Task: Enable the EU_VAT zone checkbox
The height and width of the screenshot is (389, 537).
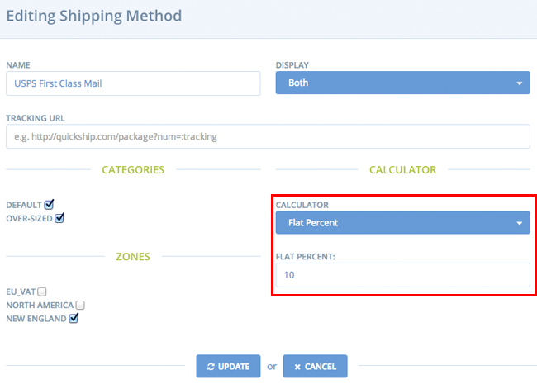Action: pos(42,292)
